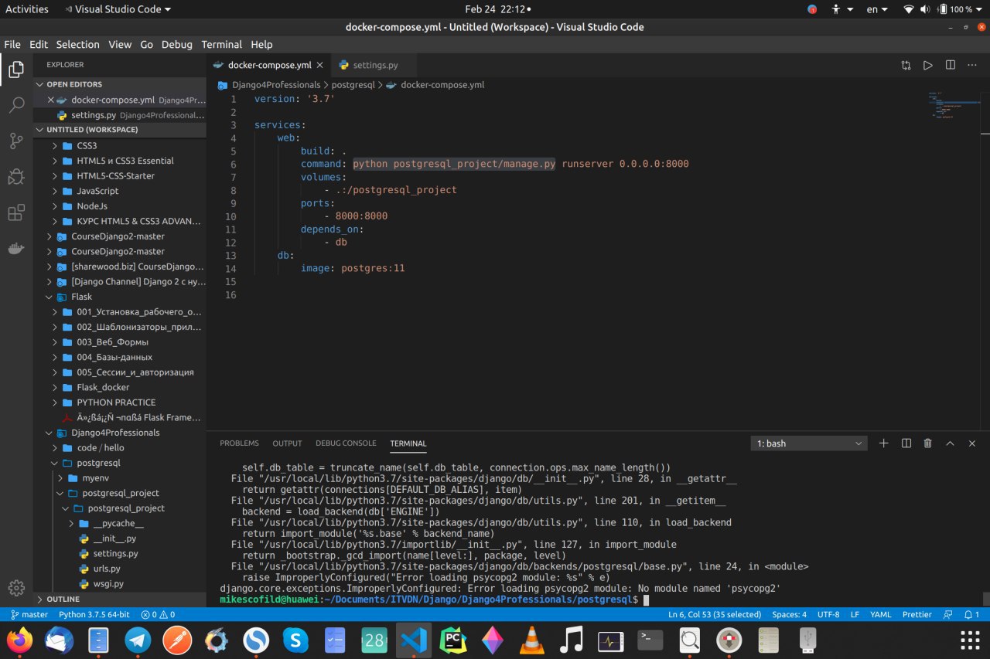The image size is (990, 659).
Task: Expand the __pycache__ folder
Action: [120, 523]
